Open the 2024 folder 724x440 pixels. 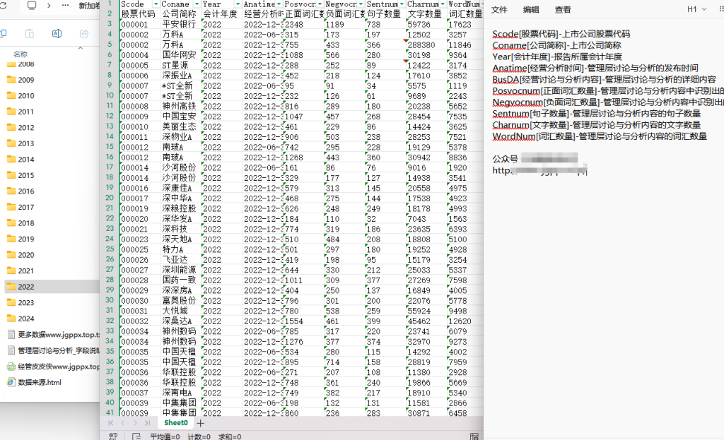tap(26, 319)
